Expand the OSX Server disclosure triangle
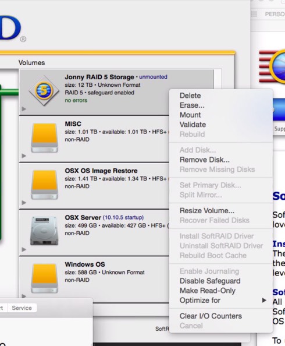This screenshot has height=346, width=285. (24, 249)
